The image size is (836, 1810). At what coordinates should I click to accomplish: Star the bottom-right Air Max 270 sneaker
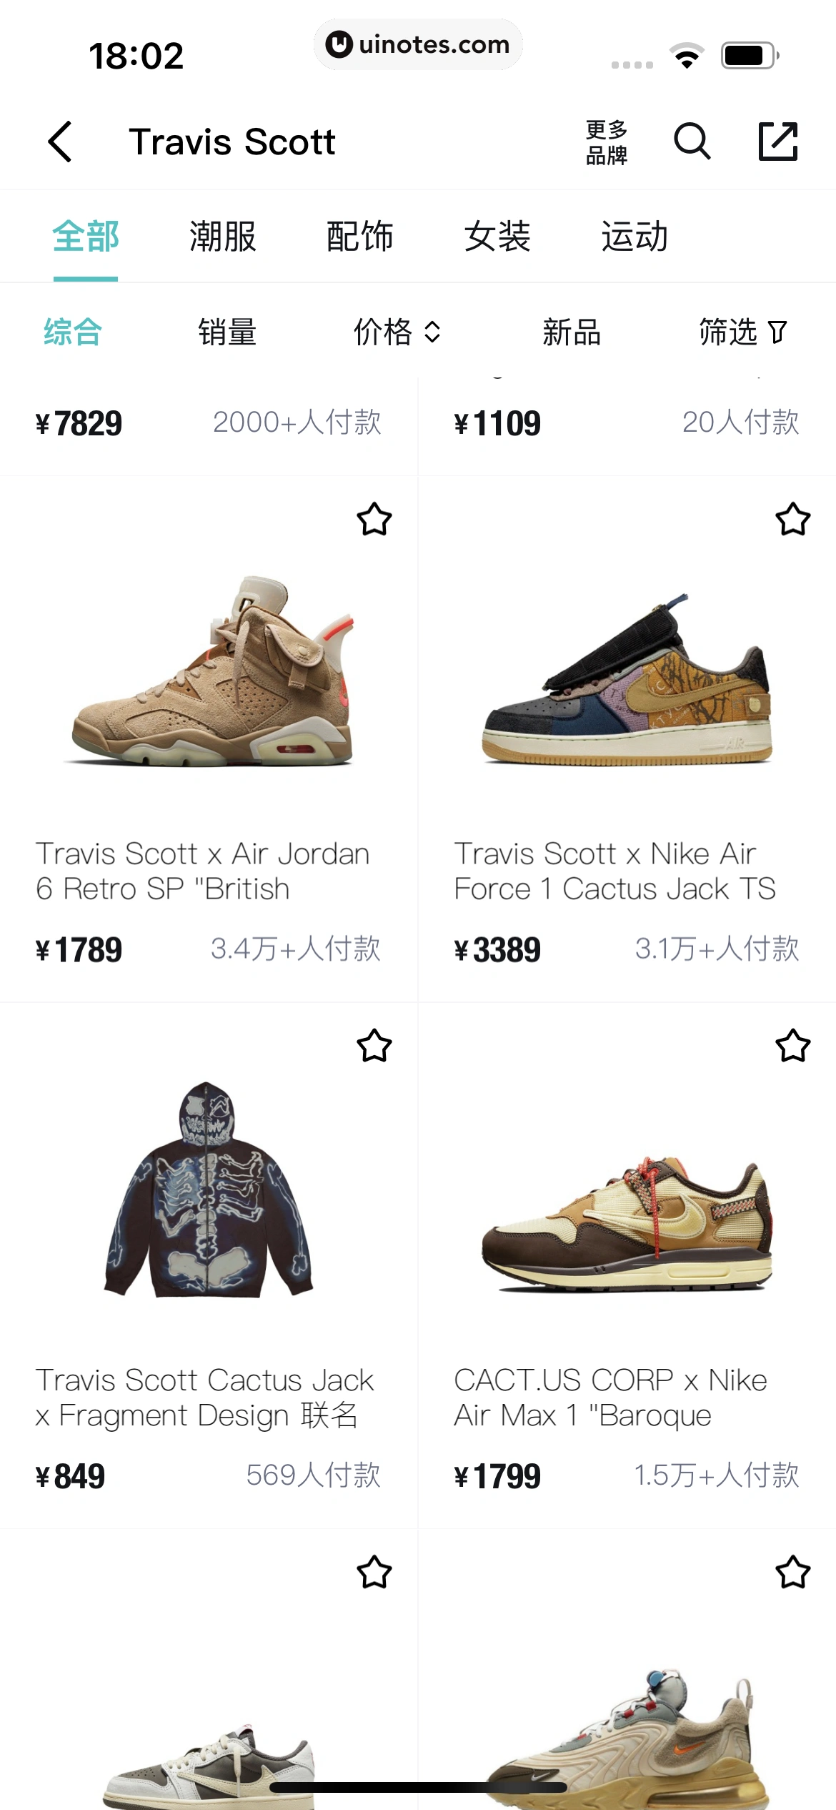[793, 1572]
